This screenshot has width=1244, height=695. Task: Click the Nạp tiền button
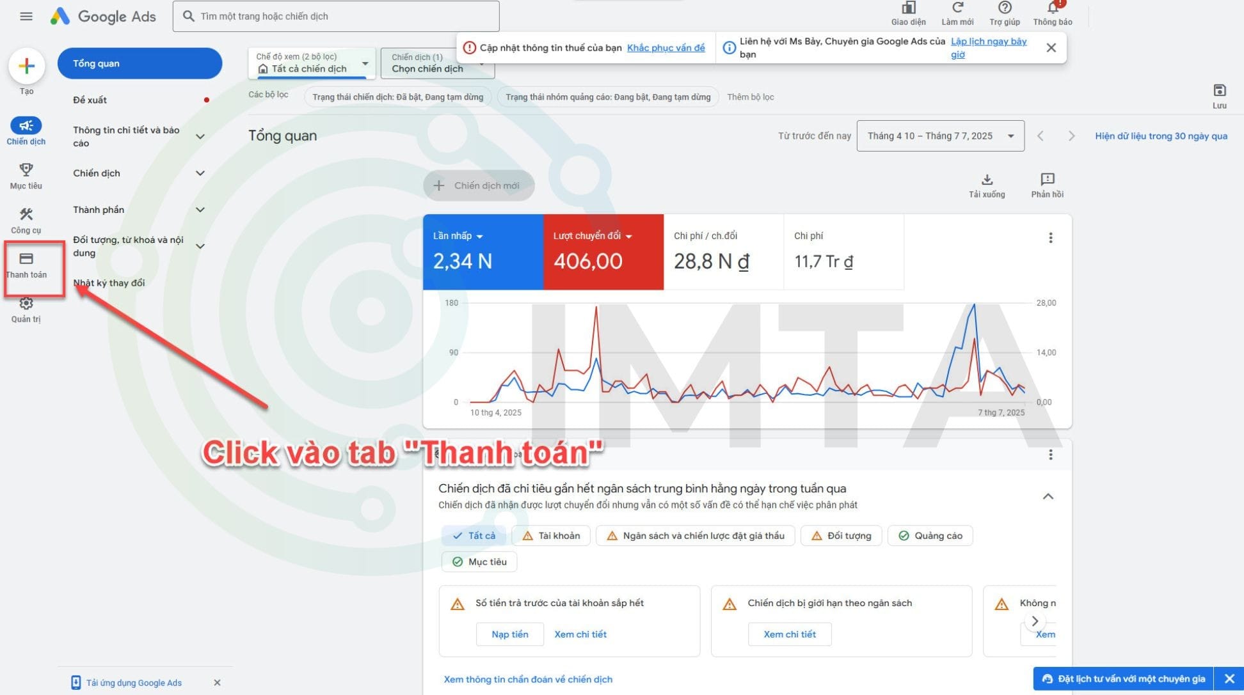(x=509, y=634)
